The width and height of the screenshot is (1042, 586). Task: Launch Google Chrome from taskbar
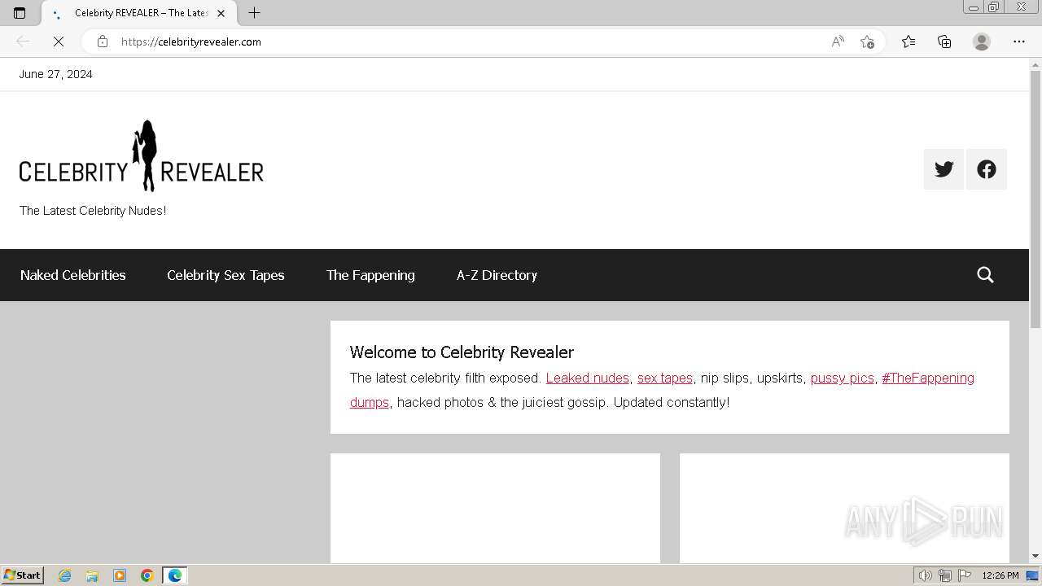click(147, 575)
